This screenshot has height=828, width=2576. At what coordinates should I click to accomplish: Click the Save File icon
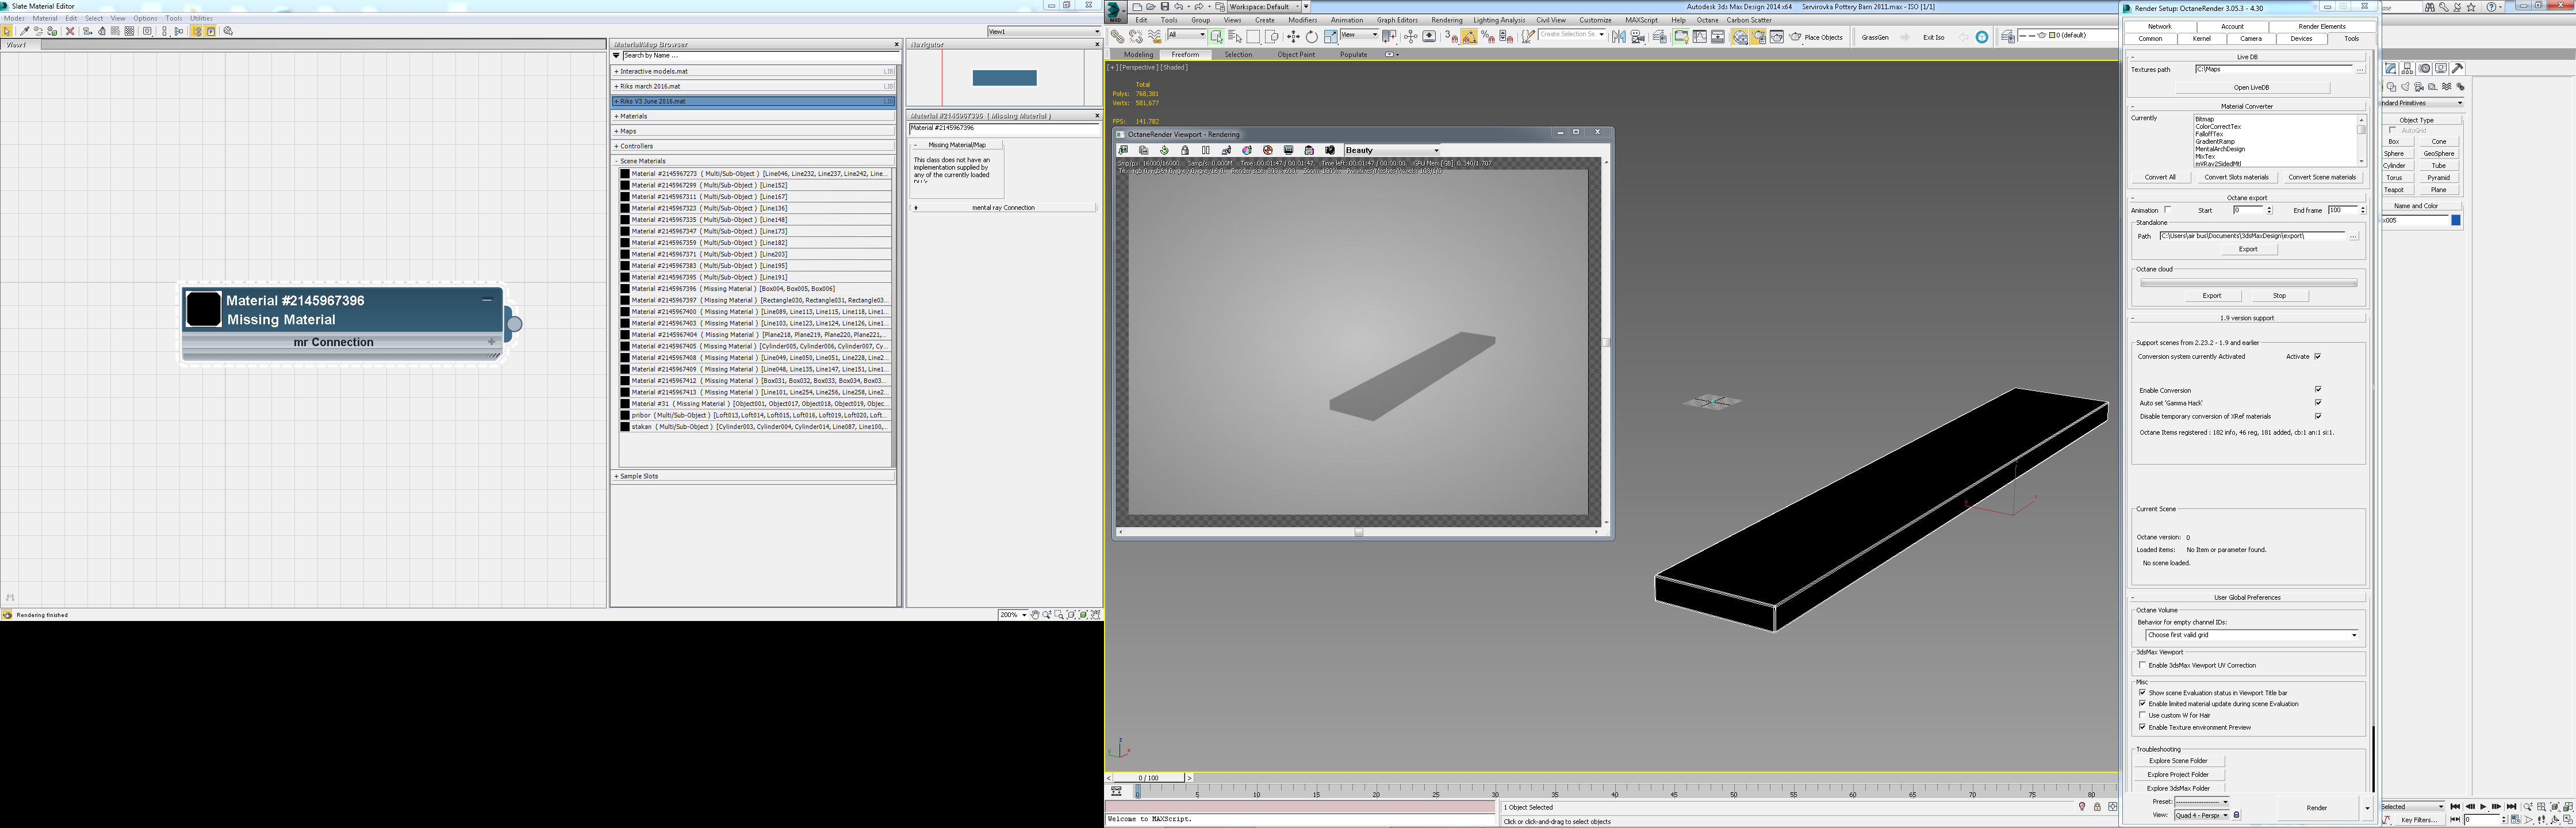pyautogui.click(x=1165, y=7)
